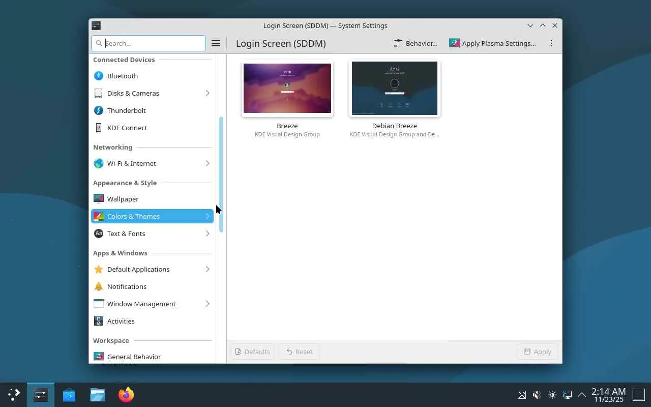
Task: Expand Wi-Fi & Internet submenu arrow
Action: 208,163
